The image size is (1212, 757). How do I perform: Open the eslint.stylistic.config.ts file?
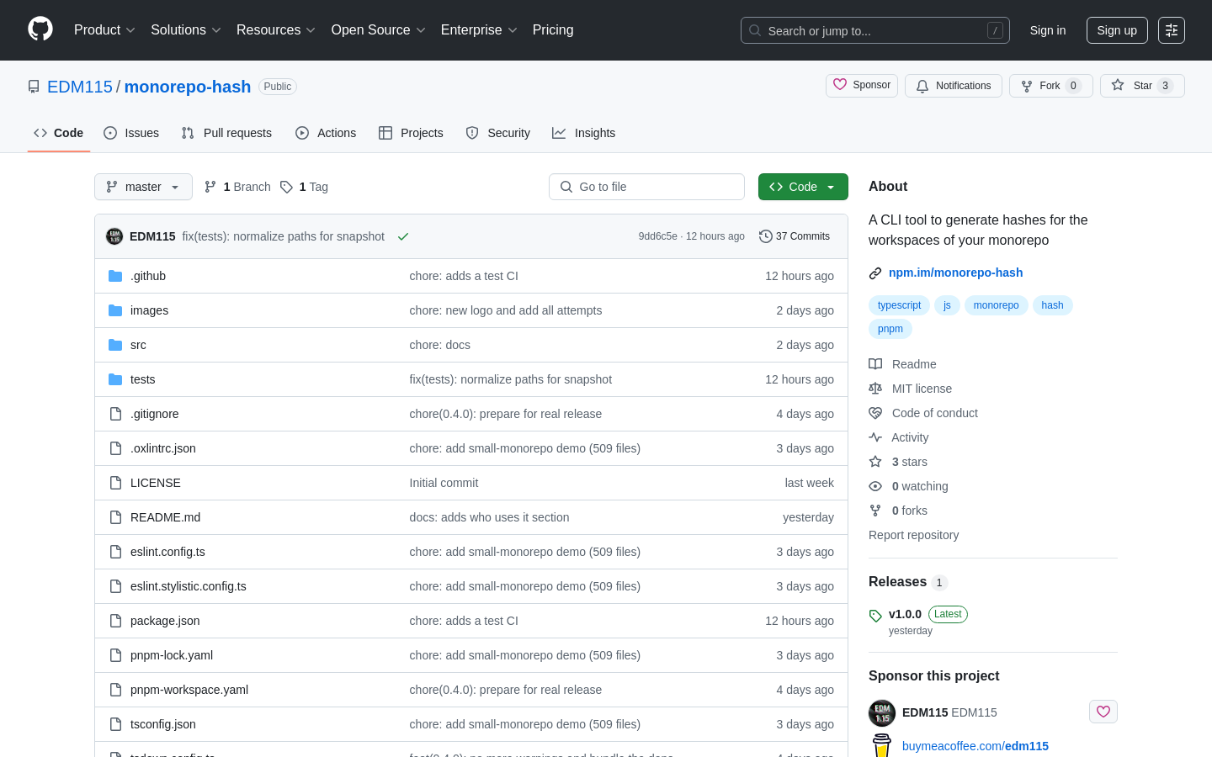(189, 586)
